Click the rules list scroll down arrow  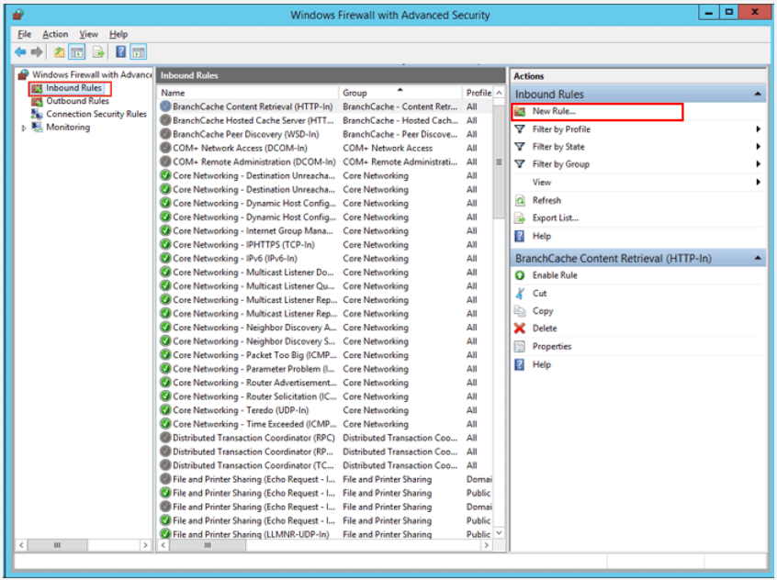point(499,533)
